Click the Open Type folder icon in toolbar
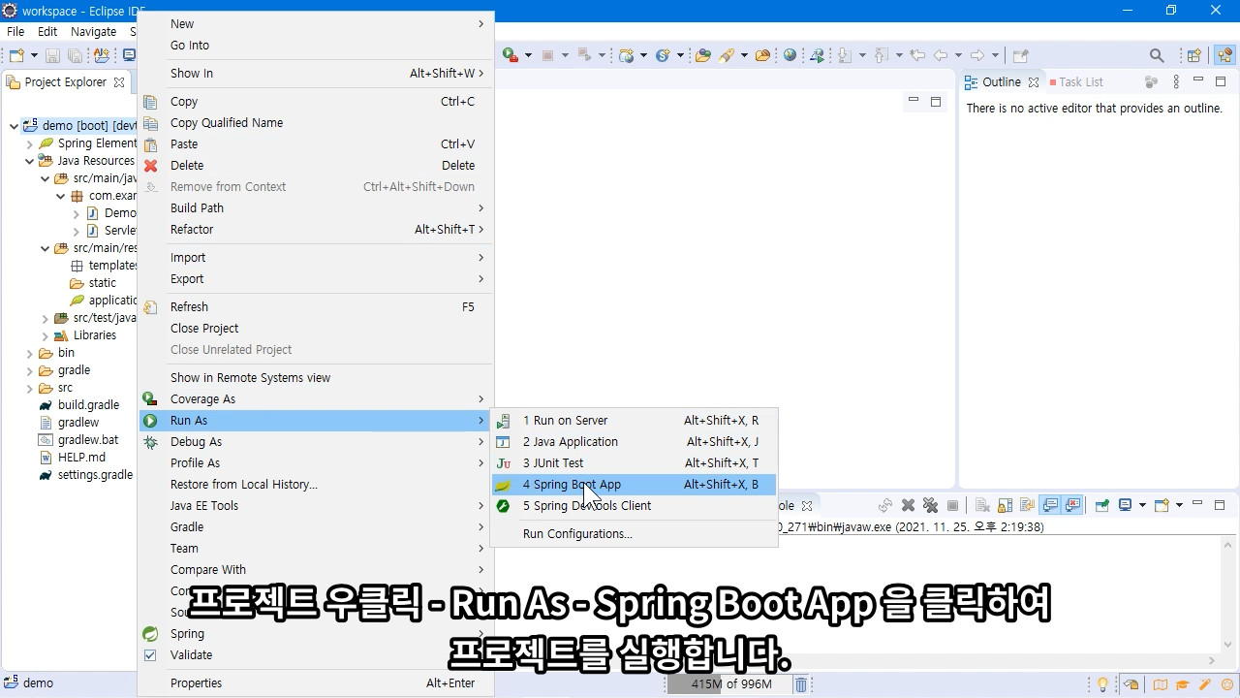1240x698 pixels. [703, 55]
